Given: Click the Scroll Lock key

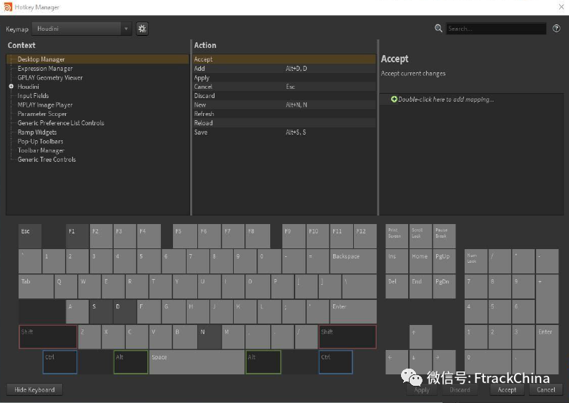Looking at the screenshot, I should point(420,236).
